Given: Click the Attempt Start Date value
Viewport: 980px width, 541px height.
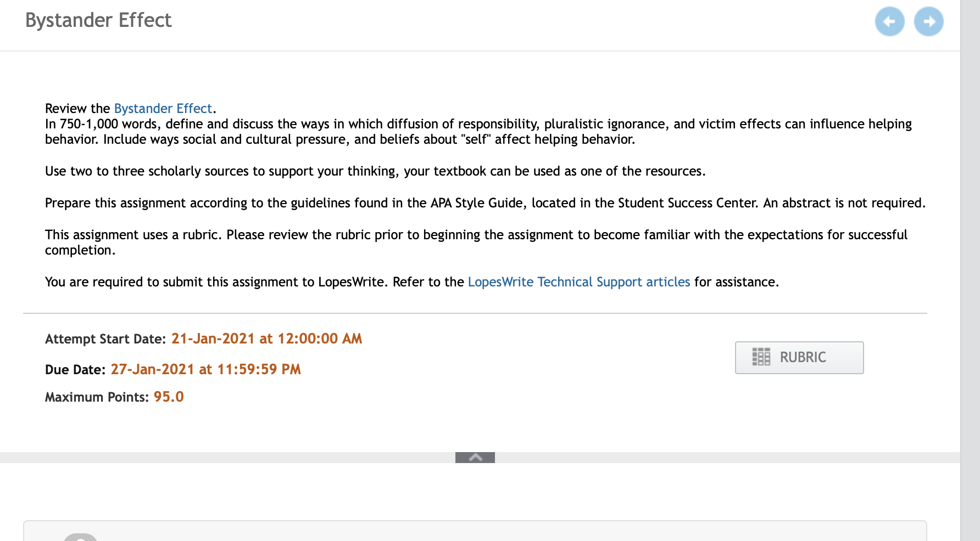Looking at the screenshot, I should coord(267,339).
